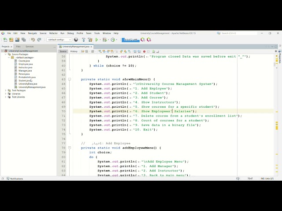Click the Search input field

[239, 33]
